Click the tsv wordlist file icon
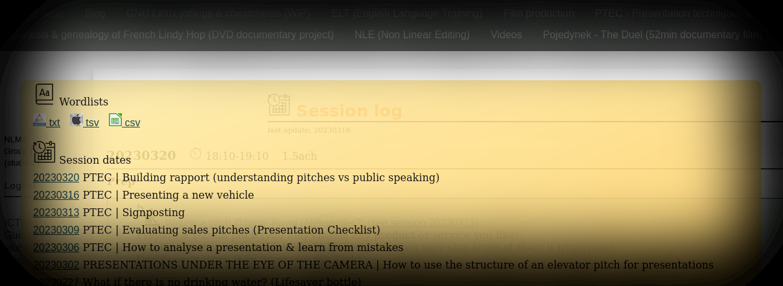Screen dimensions: 783x286 (x=76, y=120)
